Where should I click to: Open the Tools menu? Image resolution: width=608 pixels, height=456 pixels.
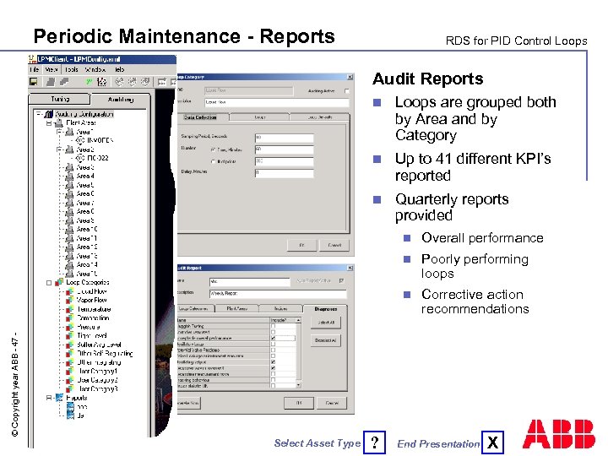pos(71,69)
